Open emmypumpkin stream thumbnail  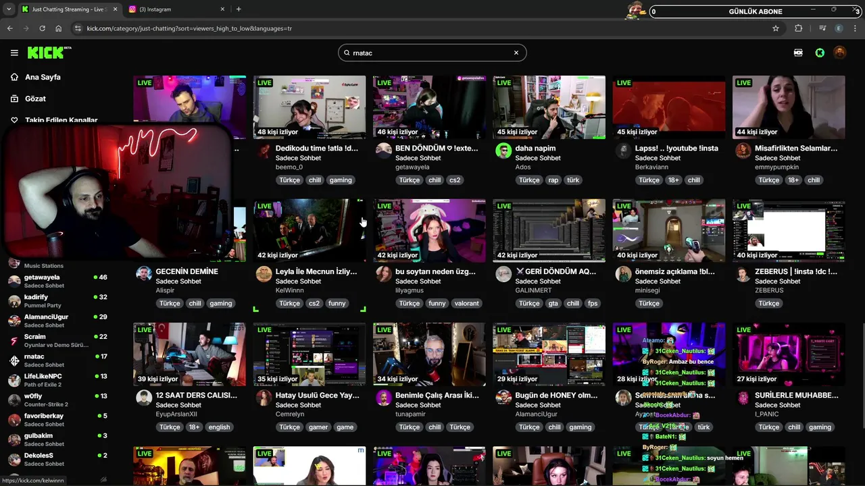coord(789,107)
